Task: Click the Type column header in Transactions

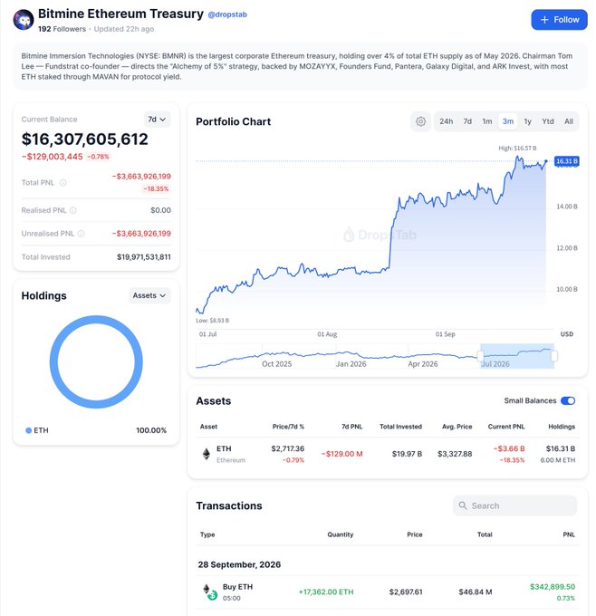Action: [207, 534]
